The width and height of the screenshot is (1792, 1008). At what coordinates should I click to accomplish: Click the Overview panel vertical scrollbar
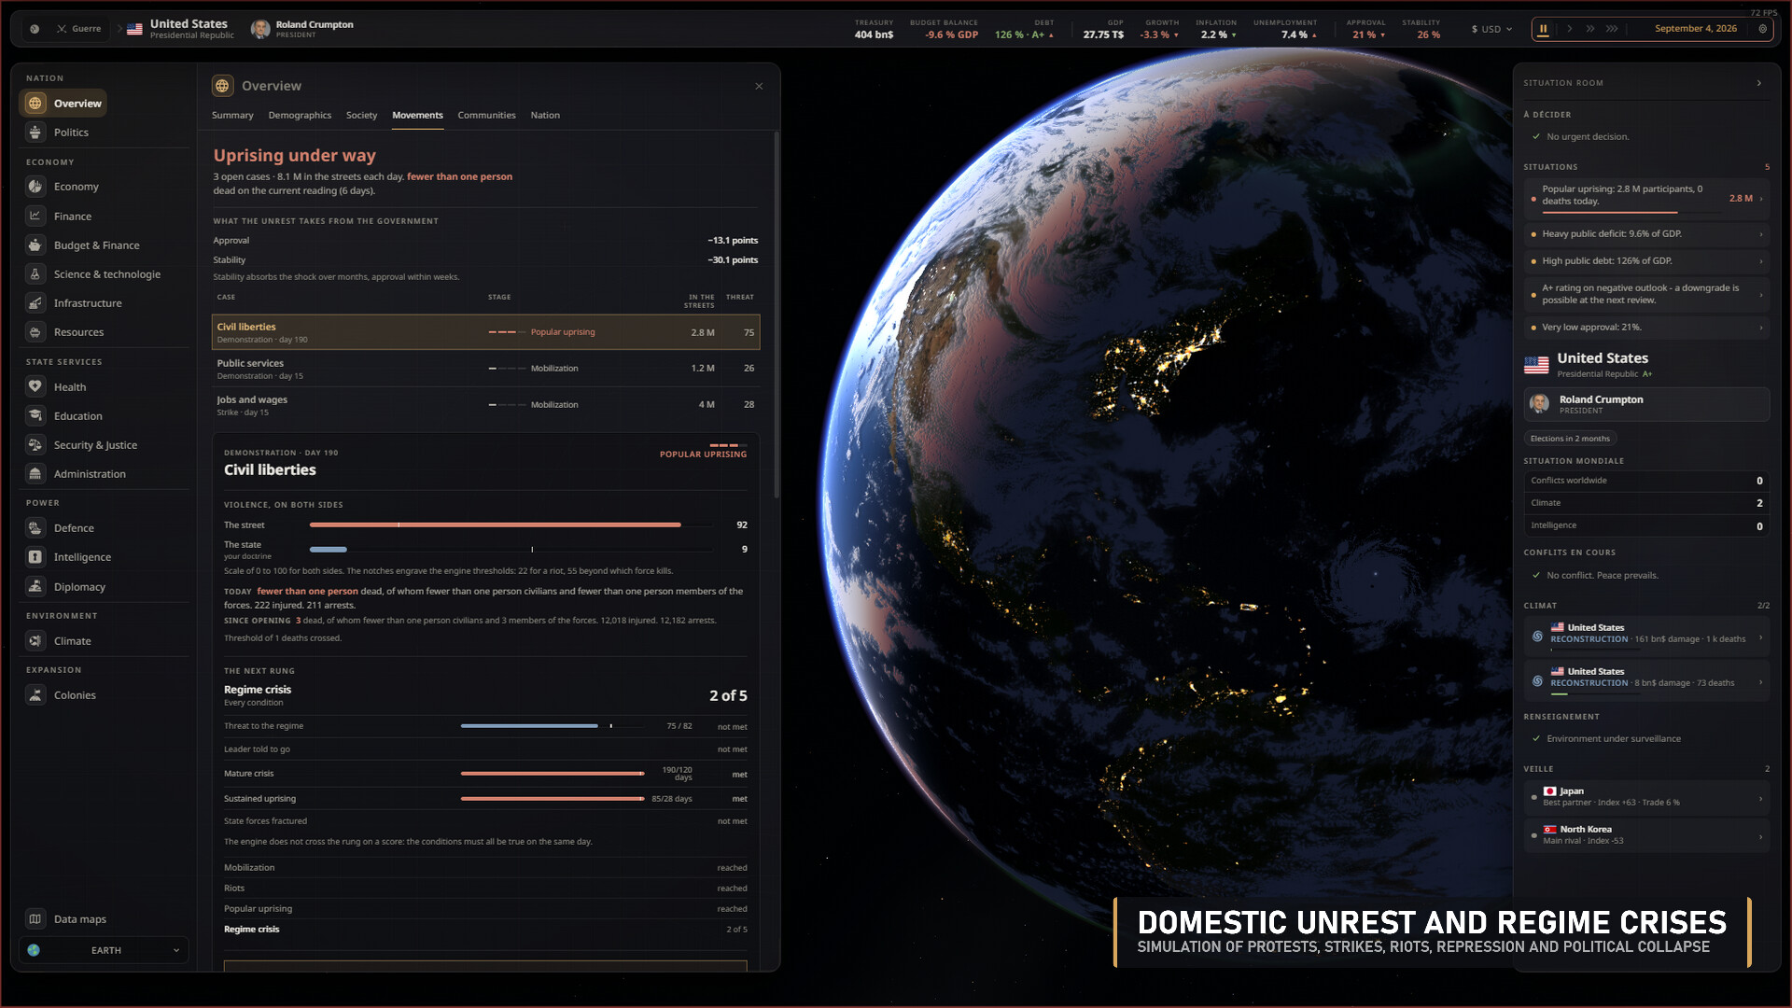click(x=777, y=315)
